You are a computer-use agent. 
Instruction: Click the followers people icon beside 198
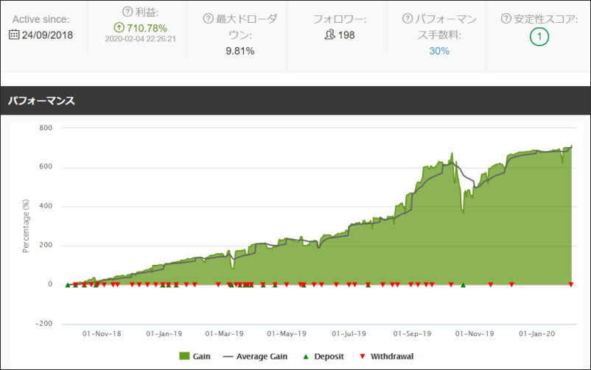329,34
